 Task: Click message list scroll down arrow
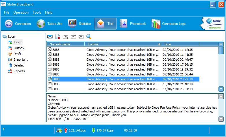coord(221,89)
